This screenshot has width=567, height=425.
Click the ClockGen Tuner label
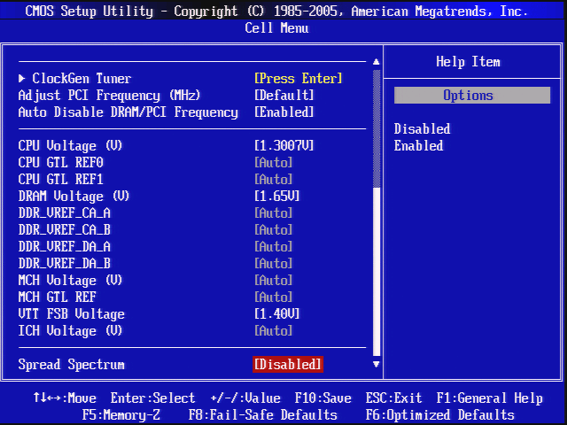[82, 79]
